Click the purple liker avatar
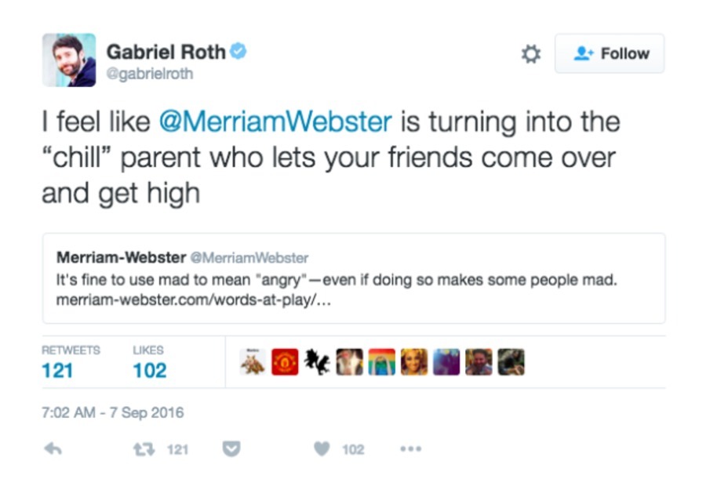The height and width of the screenshot is (490, 706). click(x=446, y=362)
